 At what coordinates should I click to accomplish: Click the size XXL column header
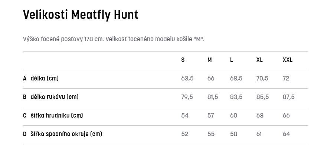click(288, 60)
